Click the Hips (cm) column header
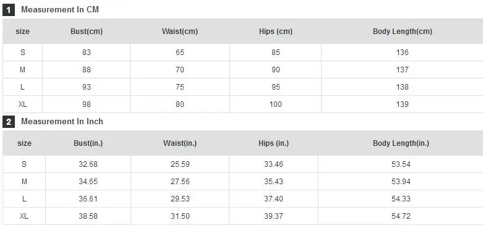Image resolution: width=483 pixels, height=228 pixels. tap(276, 32)
